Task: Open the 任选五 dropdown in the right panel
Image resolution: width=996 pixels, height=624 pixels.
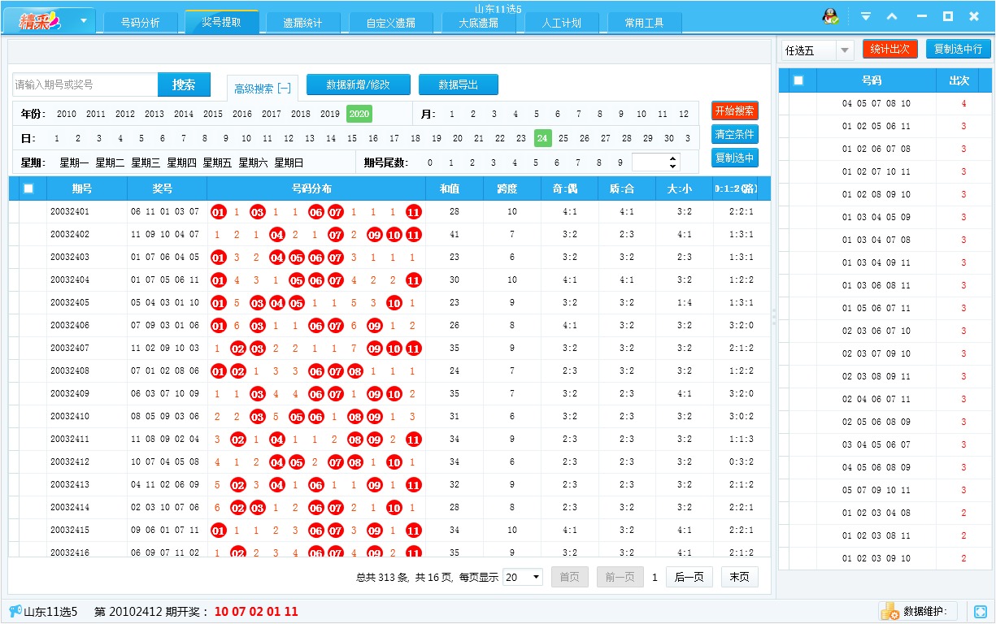Action: point(844,50)
